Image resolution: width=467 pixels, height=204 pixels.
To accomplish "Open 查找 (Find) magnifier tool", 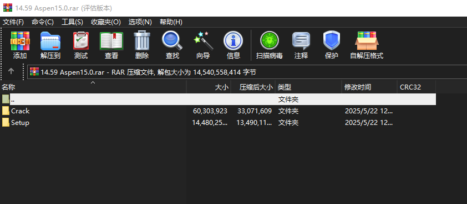I will click(x=172, y=41).
